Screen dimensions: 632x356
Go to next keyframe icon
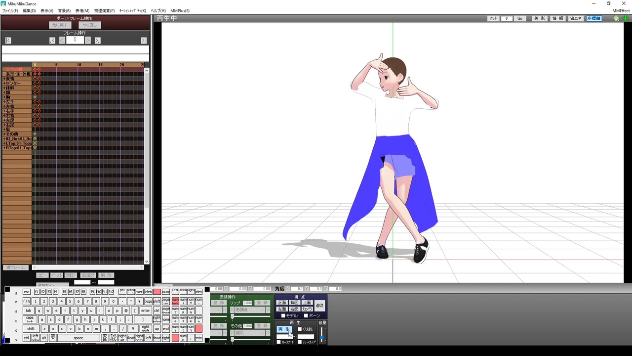98,41
